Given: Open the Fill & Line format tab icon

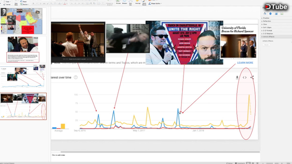Looking at the screenshot, I should pyautogui.click(x=265, y=14).
